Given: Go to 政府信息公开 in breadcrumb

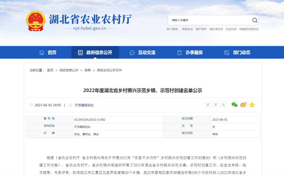Looking at the screenshot, I should point(69,70).
